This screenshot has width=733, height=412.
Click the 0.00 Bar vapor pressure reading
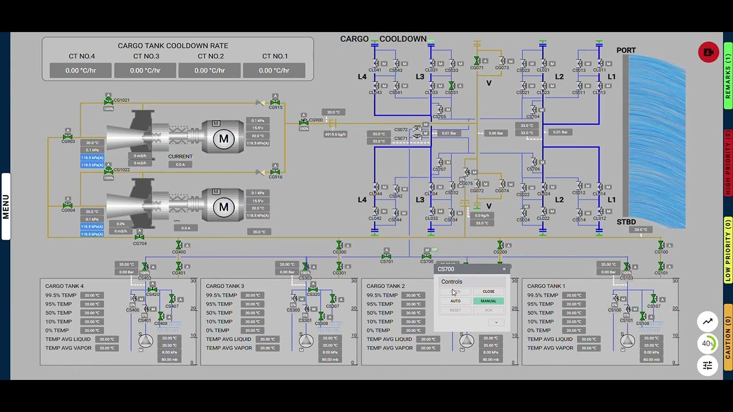pos(496,133)
